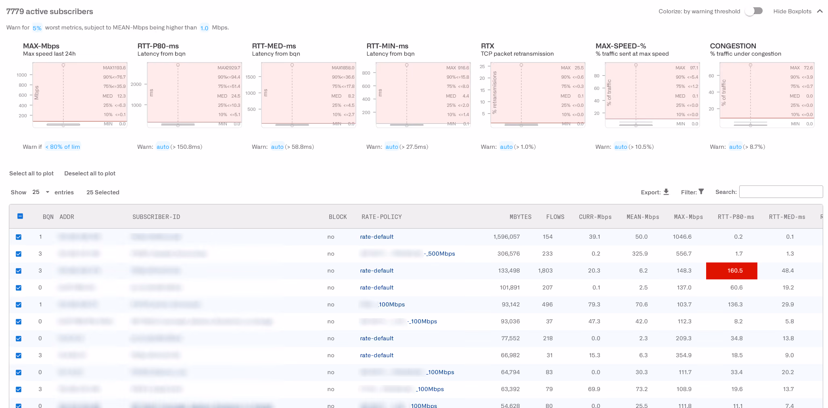Click the Export download icon
Viewport: 828px width, 408px height.
coord(666,192)
